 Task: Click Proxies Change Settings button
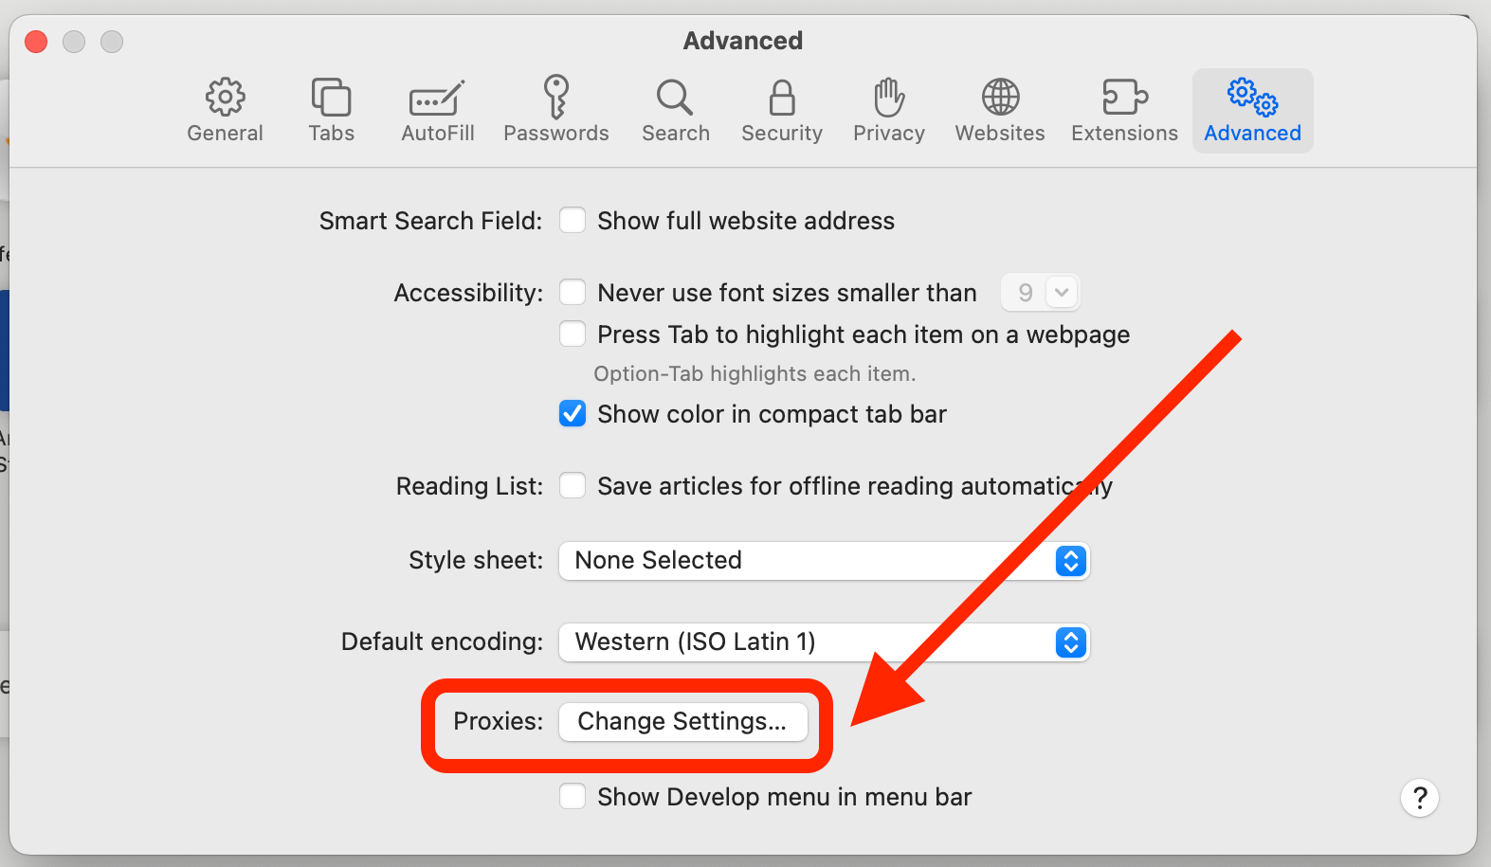683,722
